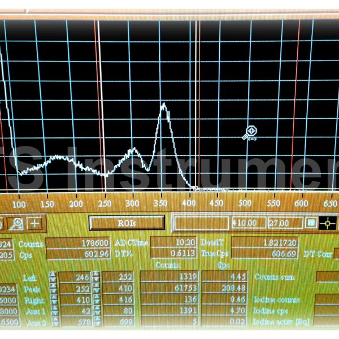Select Right ROI cps value 0.46
This screenshot has width=339, height=339.
225,299
